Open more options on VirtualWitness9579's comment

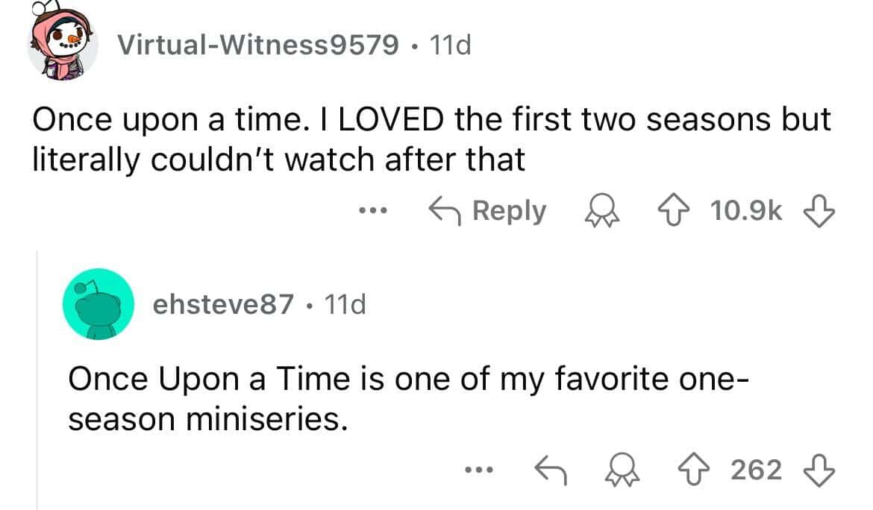click(369, 211)
